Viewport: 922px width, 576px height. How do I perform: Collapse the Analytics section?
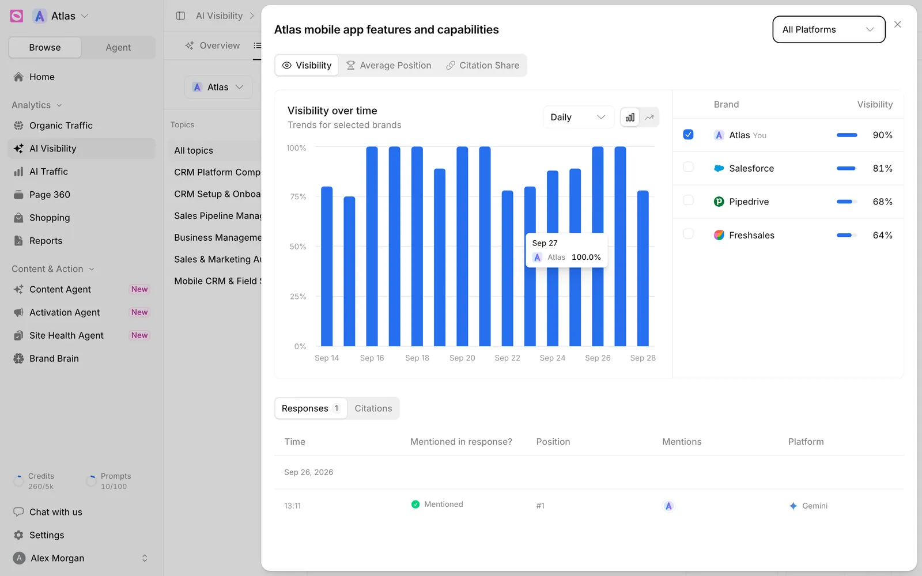click(37, 105)
